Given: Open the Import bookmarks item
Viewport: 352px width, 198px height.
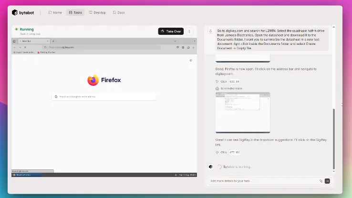Looking at the screenshot, I should [24, 52].
